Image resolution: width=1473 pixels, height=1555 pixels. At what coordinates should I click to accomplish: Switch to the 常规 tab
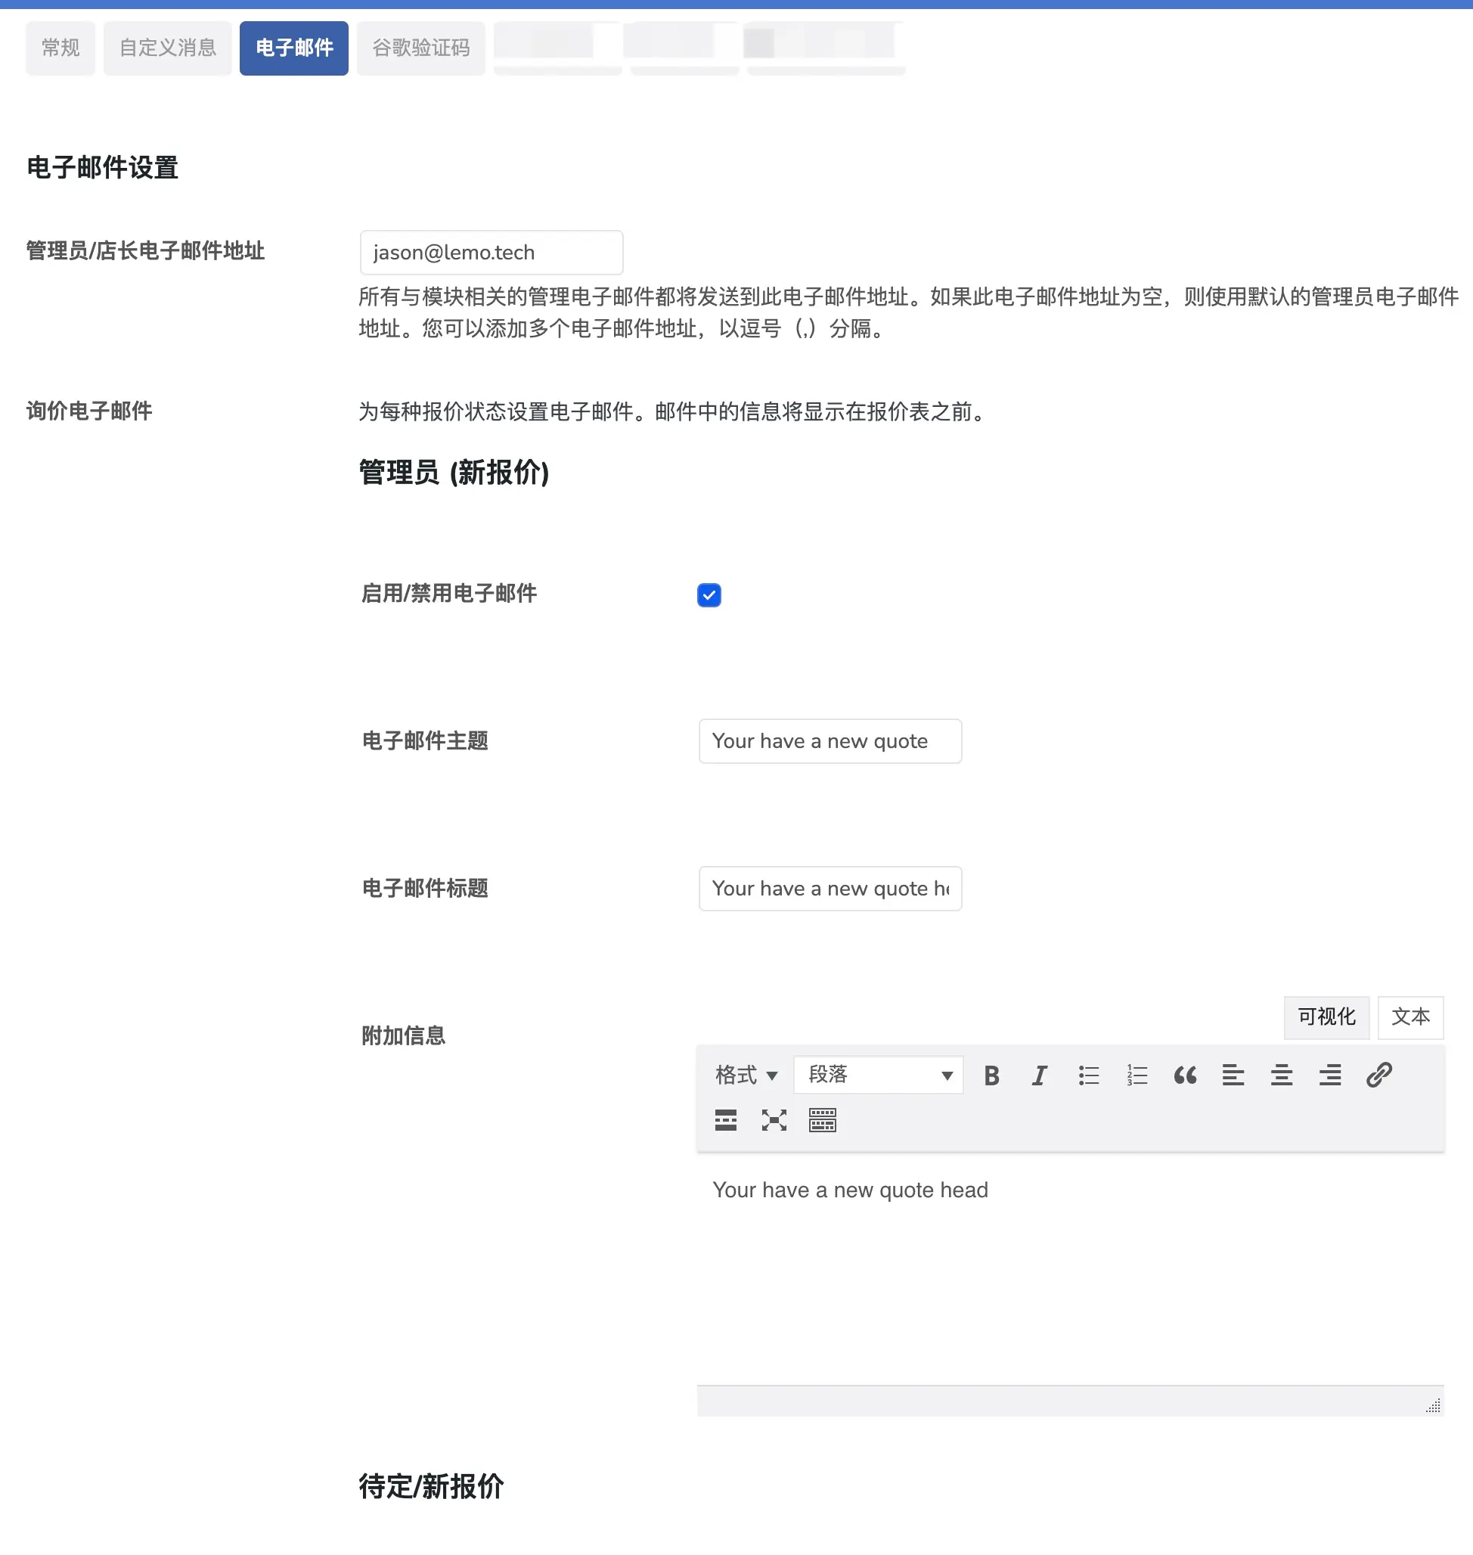click(x=60, y=48)
